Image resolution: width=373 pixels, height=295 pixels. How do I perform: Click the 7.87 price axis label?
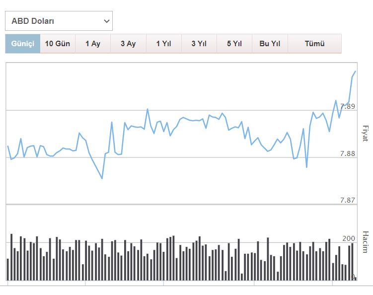(x=348, y=200)
